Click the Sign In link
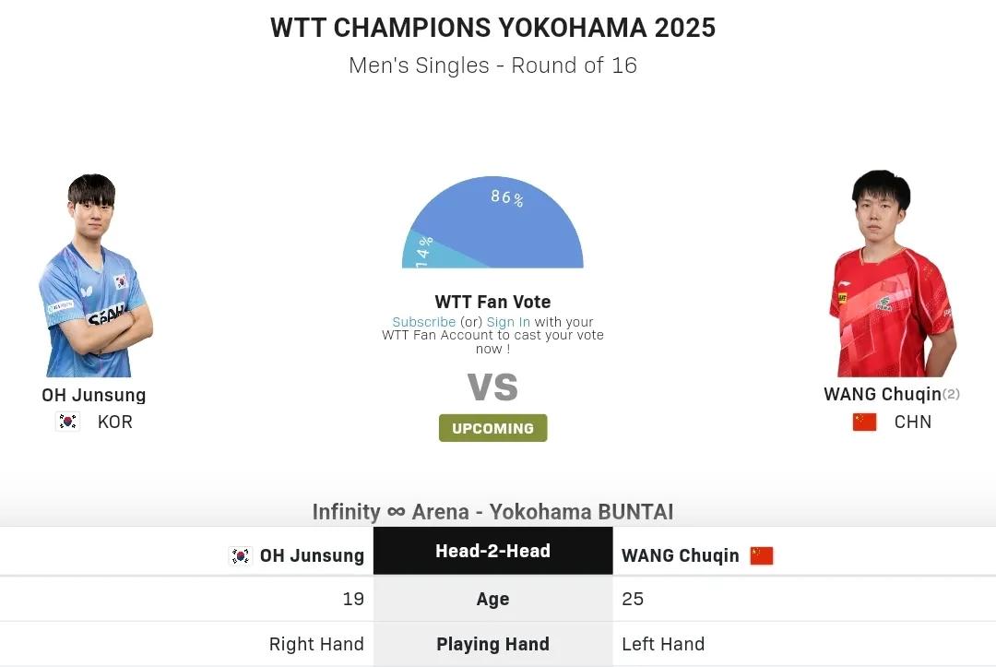The image size is (996, 667). (508, 322)
